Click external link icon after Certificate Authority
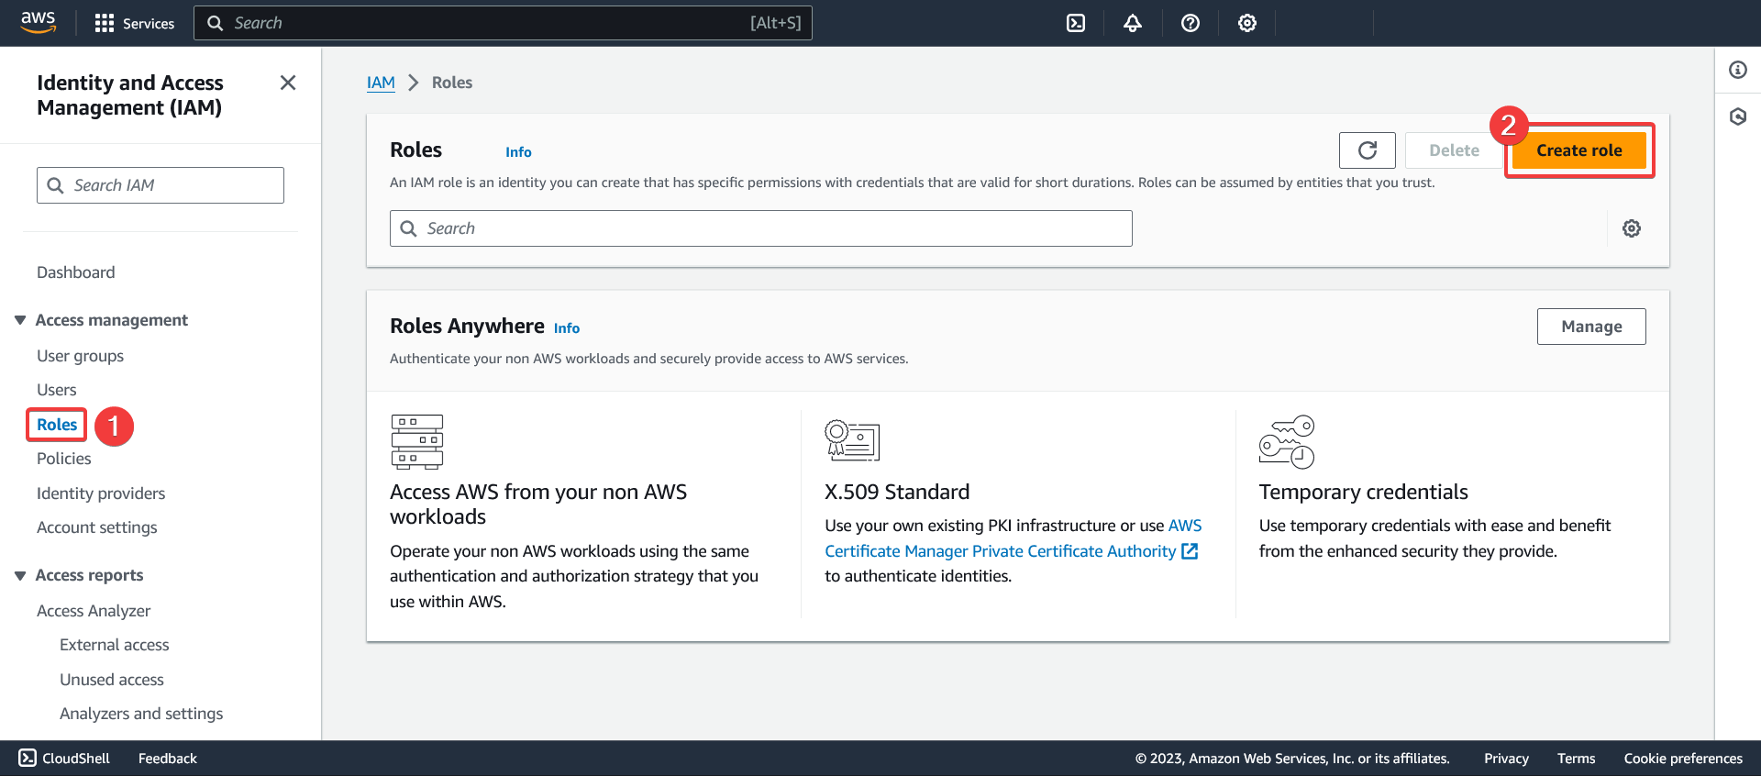This screenshot has width=1761, height=776. pyautogui.click(x=1190, y=551)
